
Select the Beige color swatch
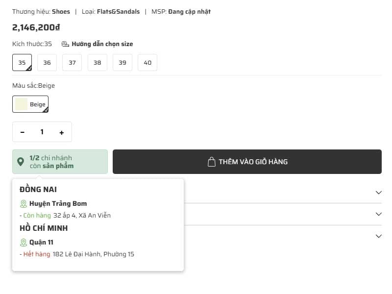30,104
